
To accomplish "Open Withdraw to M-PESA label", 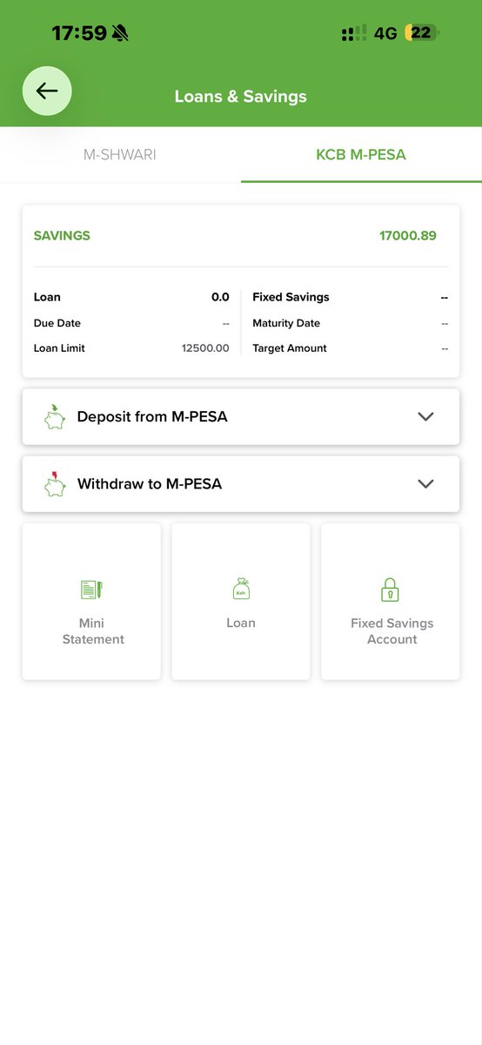I will 150,483.
